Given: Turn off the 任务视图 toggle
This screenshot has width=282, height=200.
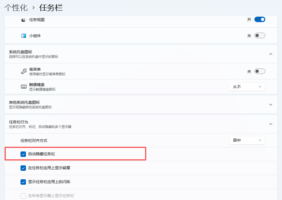Looking at the screenshot, I should 259,20.
